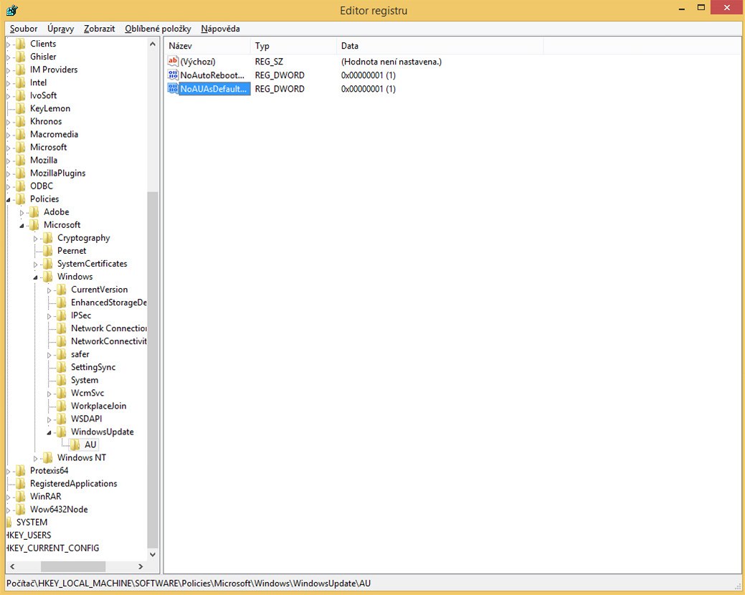Viewport: 745px width, 595px height.
Task: Click the (Výchozí) string value icon
Action: coord(173,62)
